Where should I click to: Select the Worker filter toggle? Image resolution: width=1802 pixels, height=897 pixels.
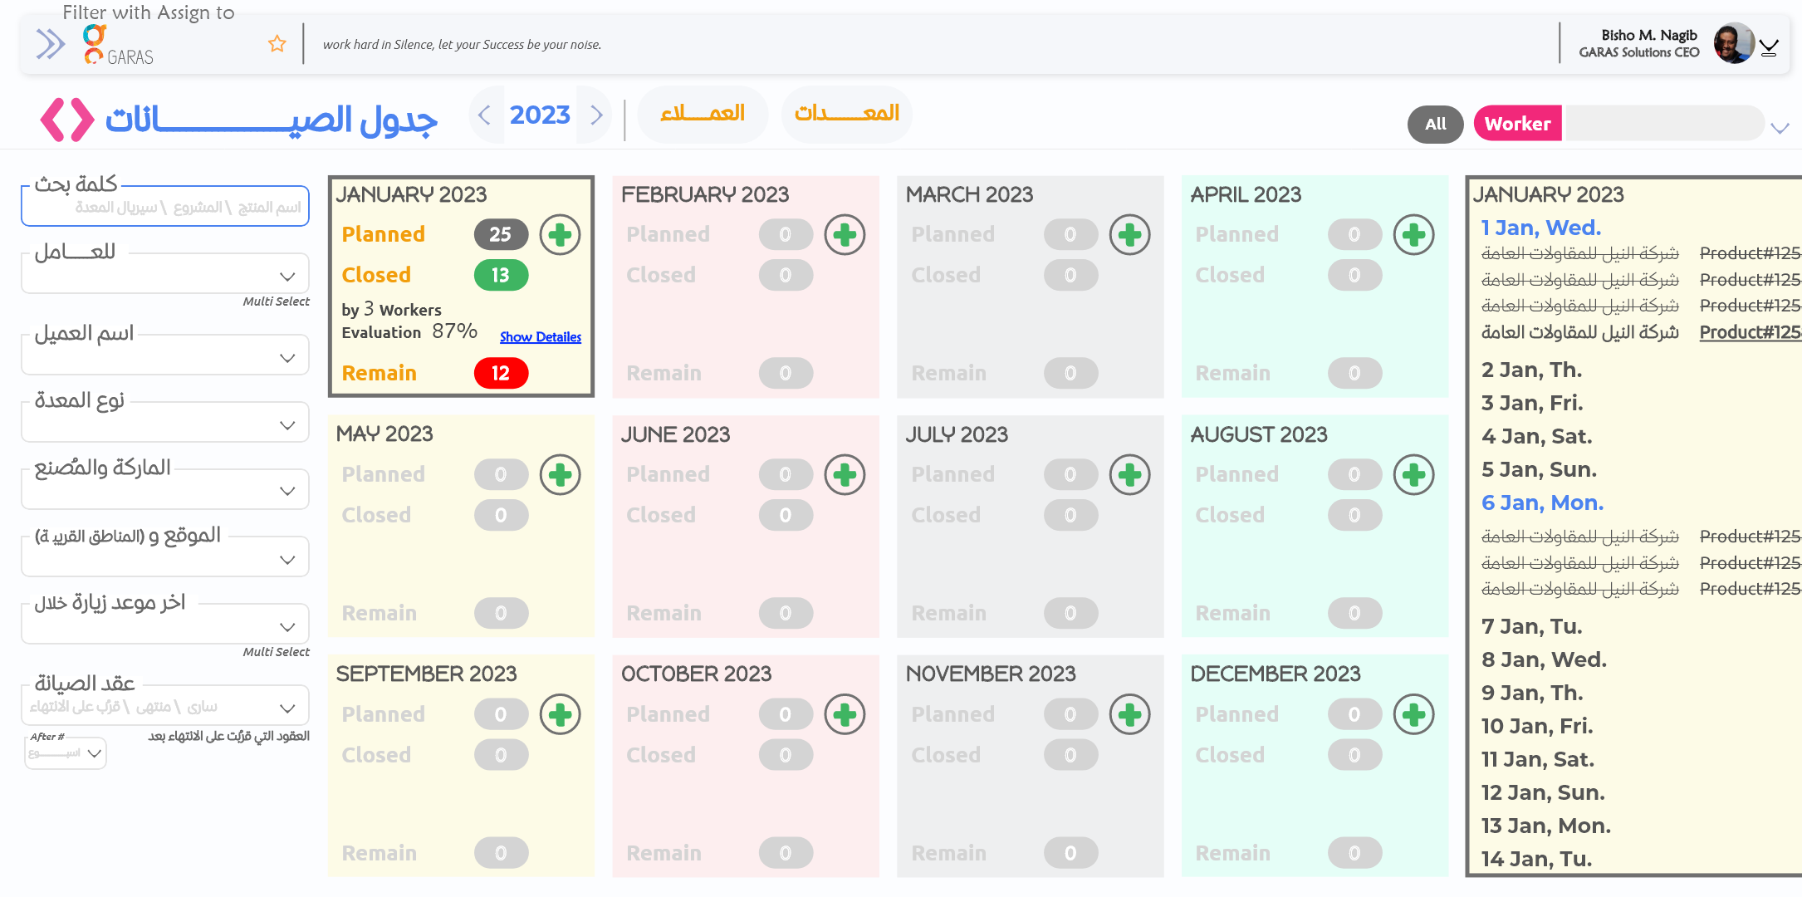pos(1517,124)
